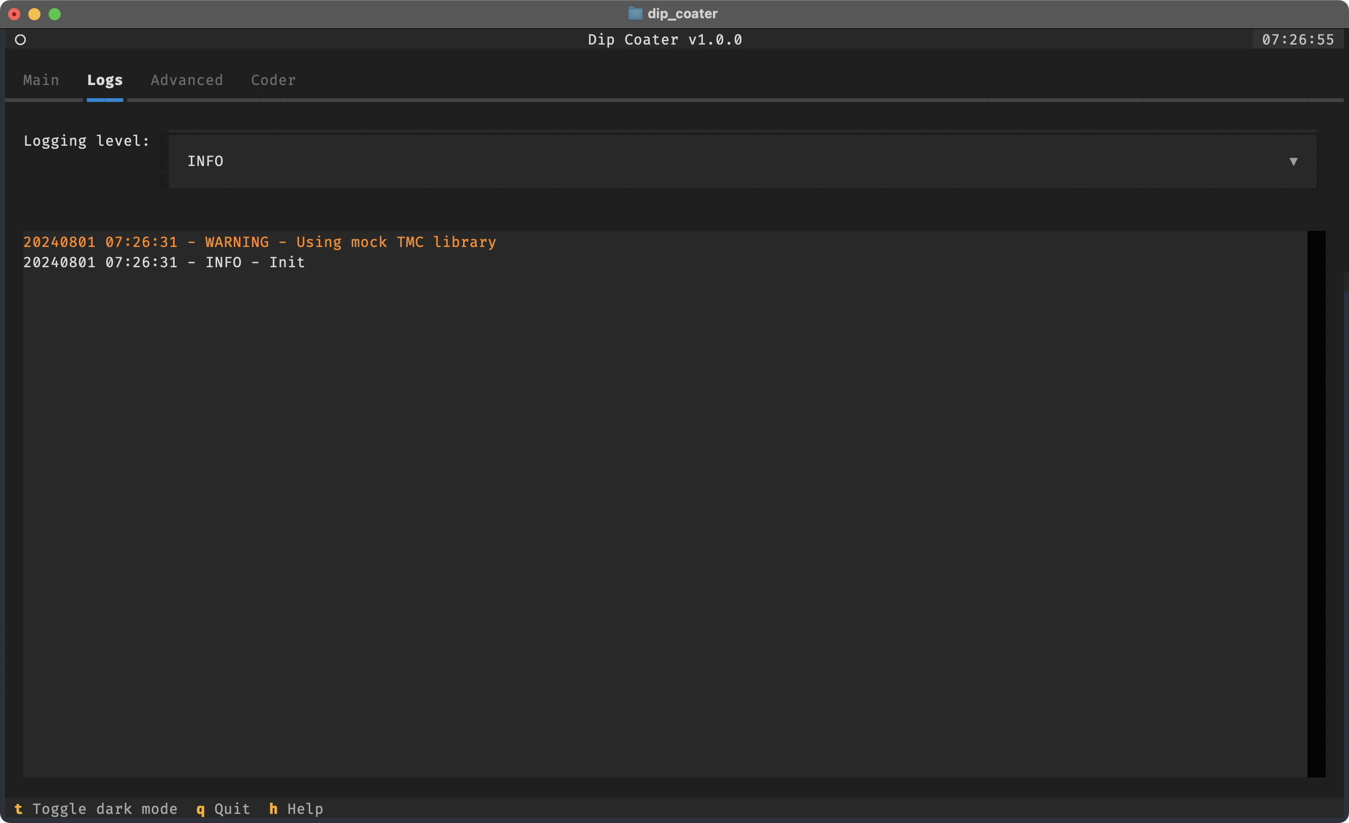Click the header clock showing 07:26:55
Image resolution: width=1349 pixels, height=823 pixels.
tap(1297, 39)
